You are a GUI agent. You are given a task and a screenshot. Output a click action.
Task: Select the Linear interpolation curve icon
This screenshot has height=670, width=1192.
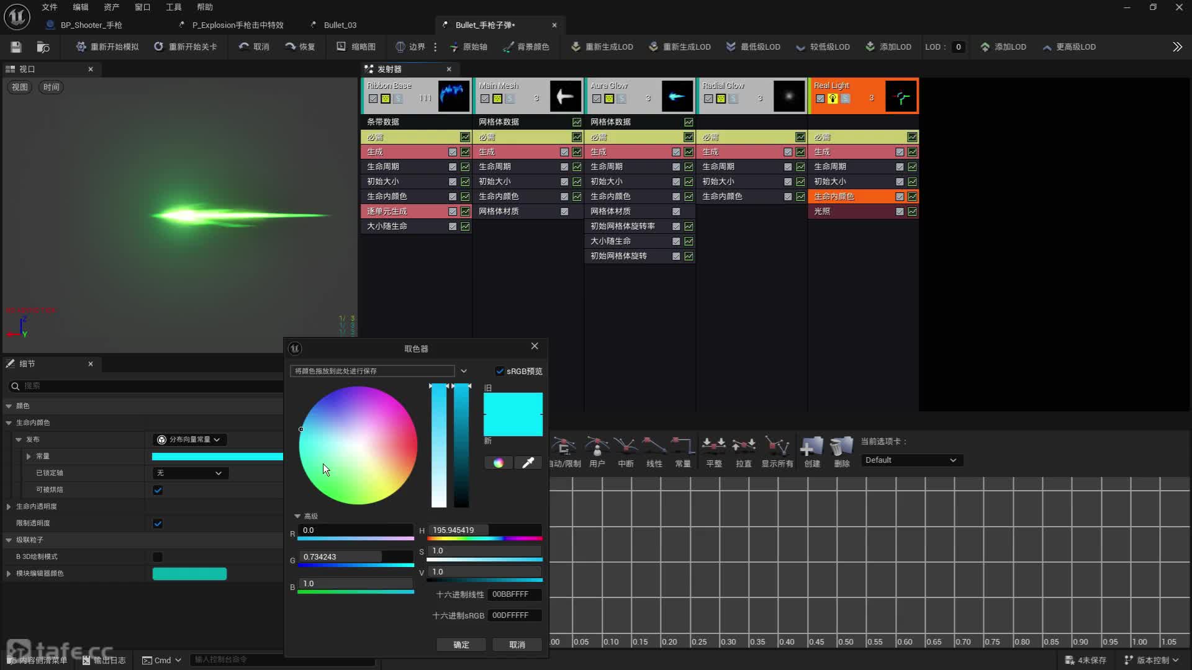point(654,445)
